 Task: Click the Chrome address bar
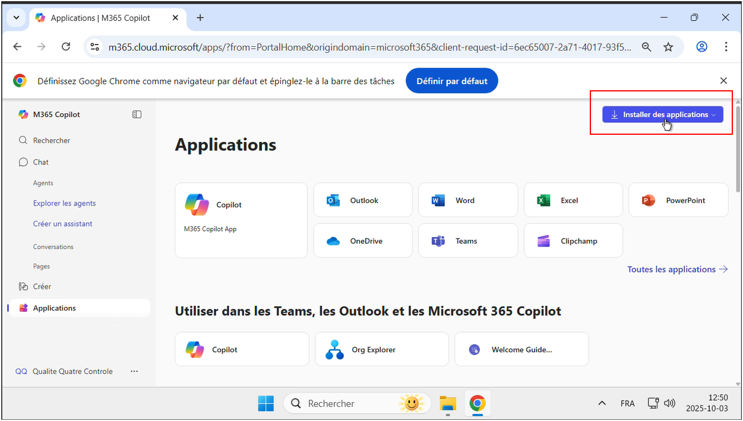pos(368,47)
